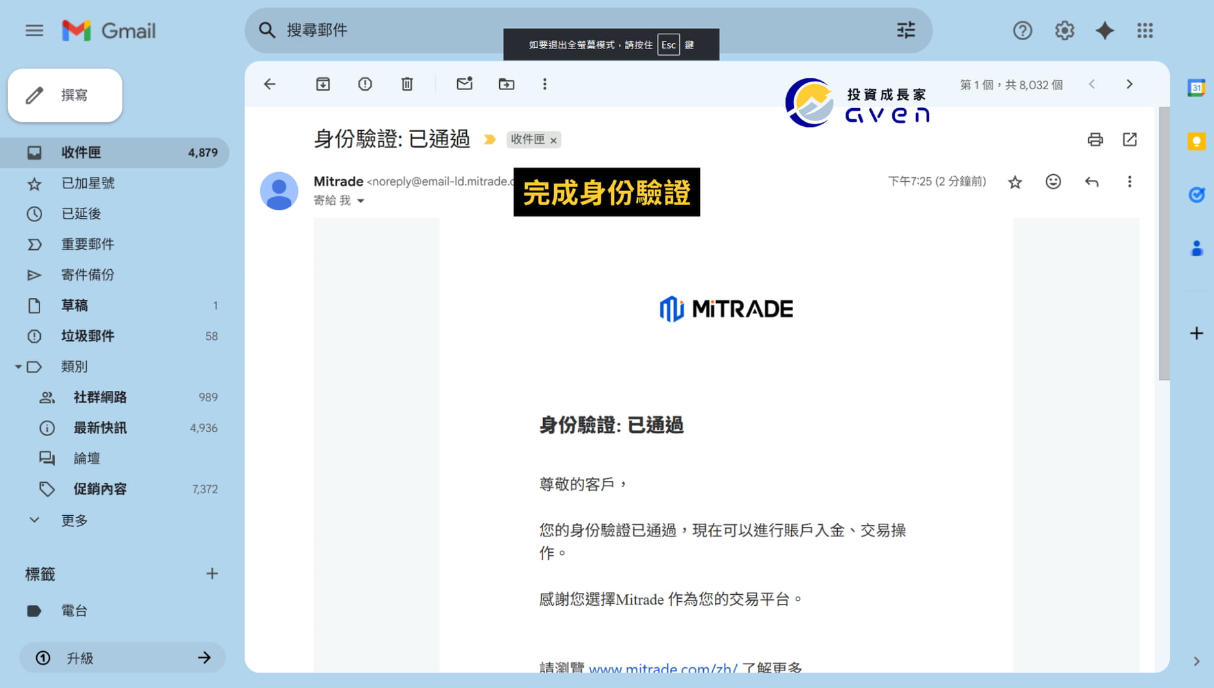Go to the newer conversation arrow

pyautogui.click(x=1092, y=84)
